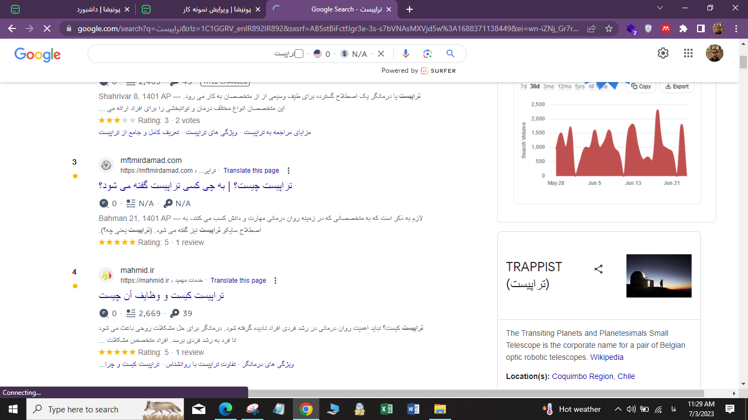Stop loading the page
748x420 pixels.
tap(47, 28)
